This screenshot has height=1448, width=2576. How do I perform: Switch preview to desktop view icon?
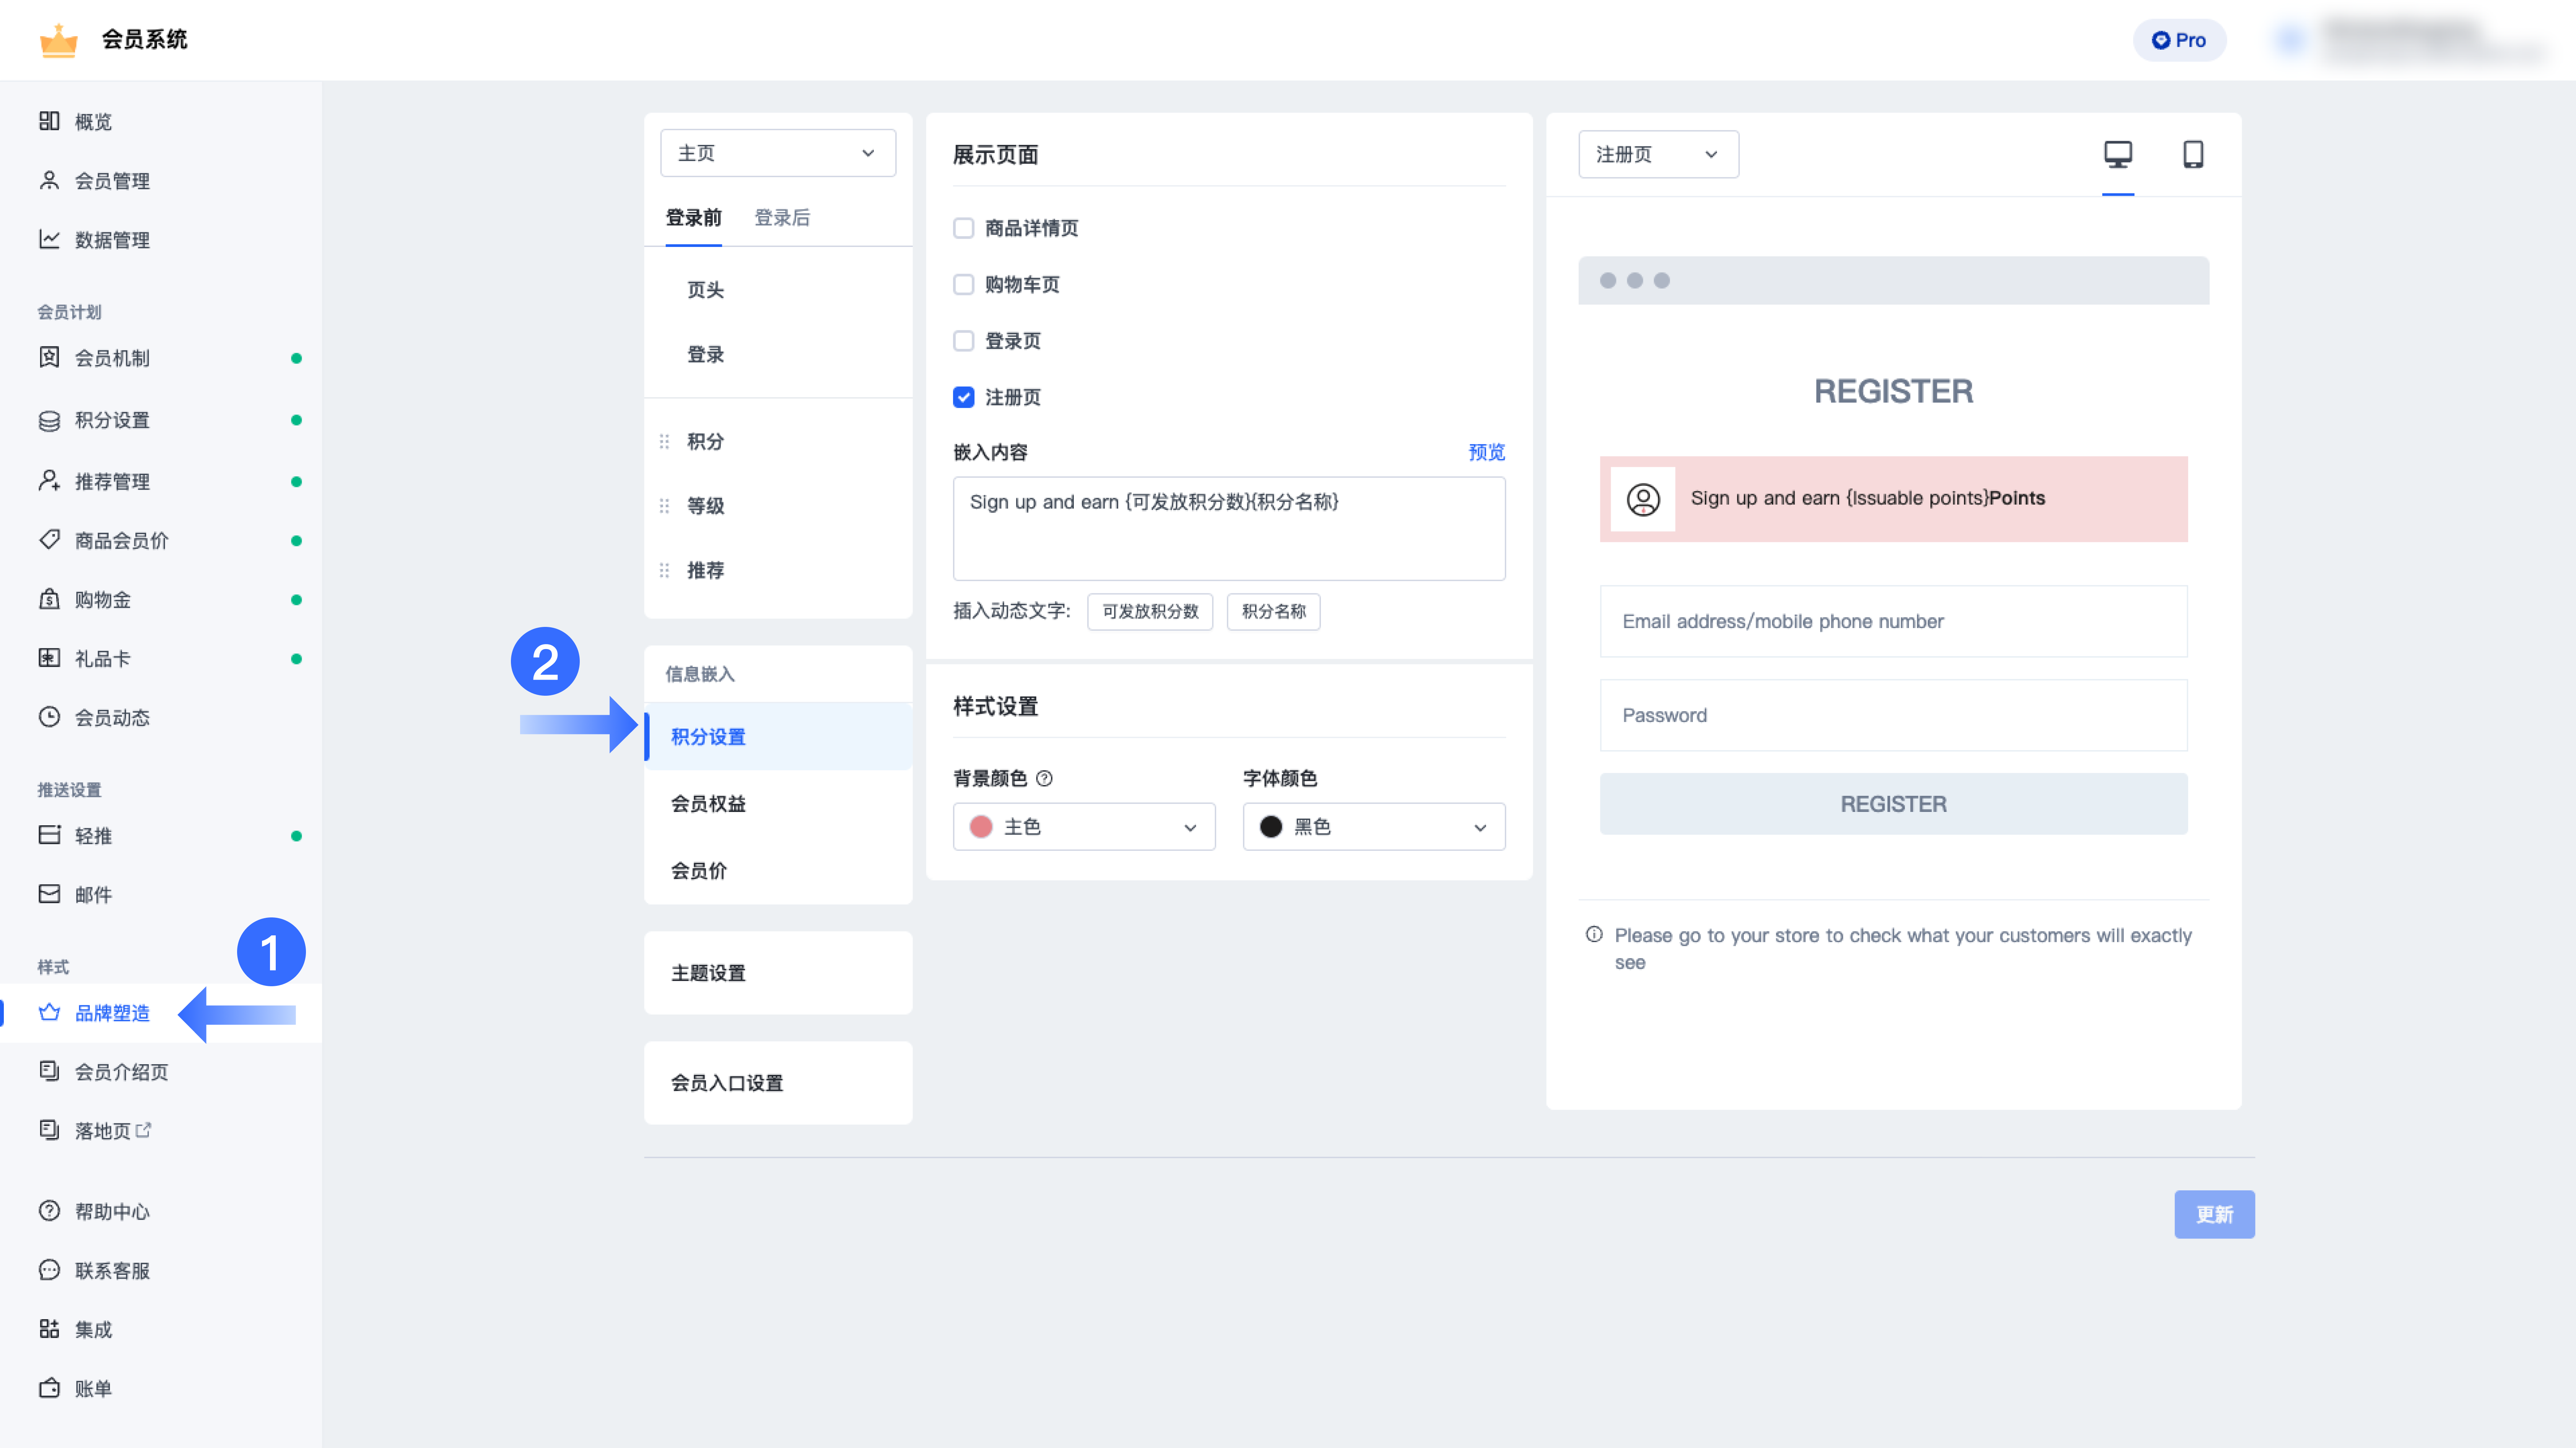2117,154
